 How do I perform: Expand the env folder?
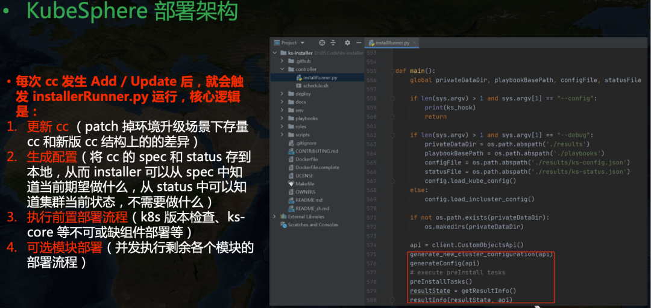tap(282, 110)
